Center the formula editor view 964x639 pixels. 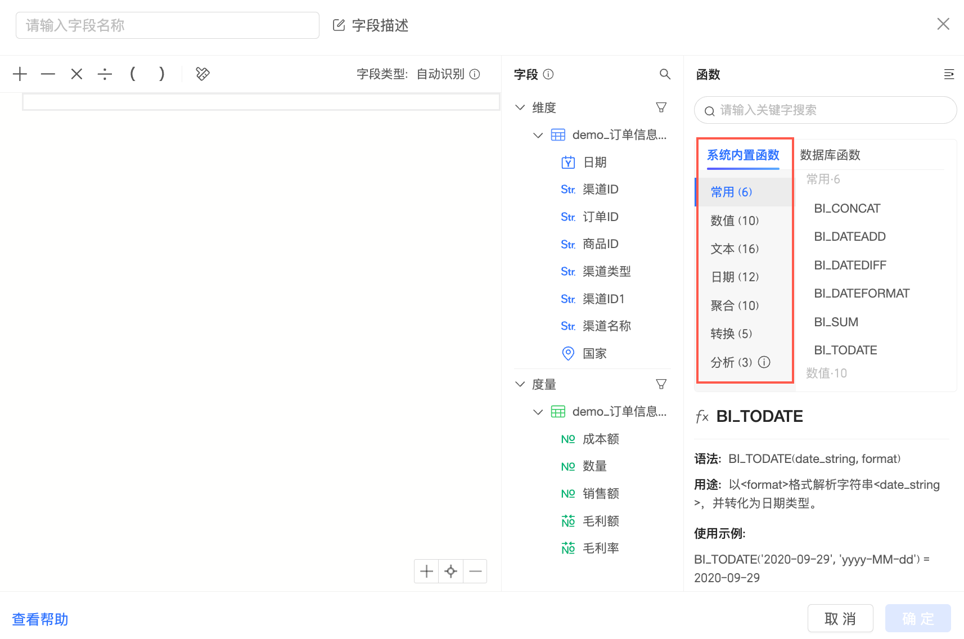tap(451, 571)
